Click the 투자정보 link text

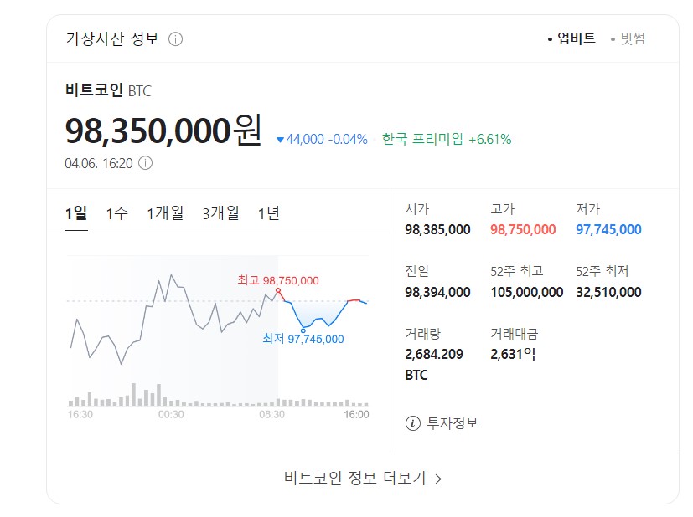point(453,423)
